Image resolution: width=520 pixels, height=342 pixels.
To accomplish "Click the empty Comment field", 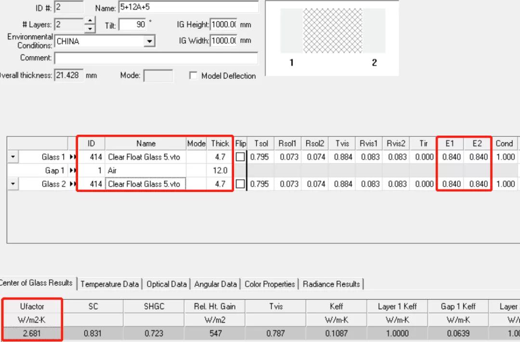I will click(156, 58).
